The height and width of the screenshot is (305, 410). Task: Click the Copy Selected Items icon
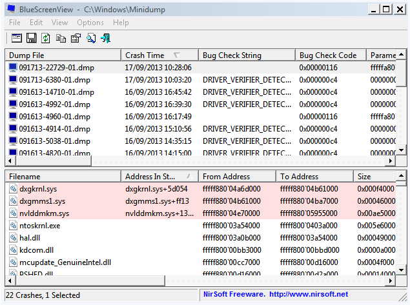tap(61, 38)
